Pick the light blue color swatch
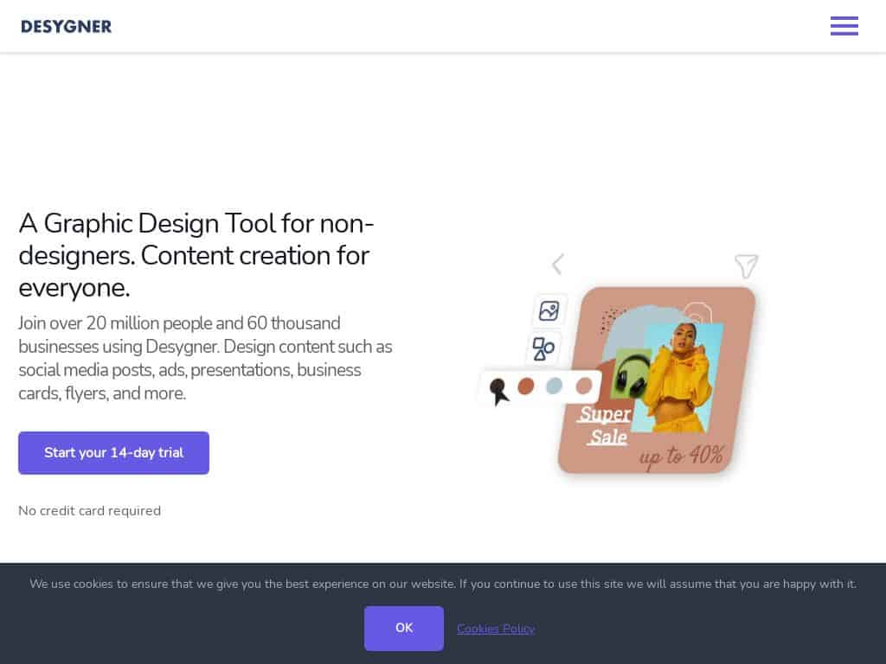The image size is (886, 664). [555, 386]
